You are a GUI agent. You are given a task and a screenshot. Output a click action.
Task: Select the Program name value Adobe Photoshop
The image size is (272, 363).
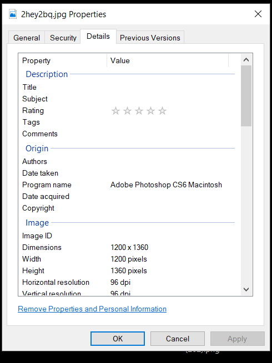pyautogui.click(x=166, y=185)
